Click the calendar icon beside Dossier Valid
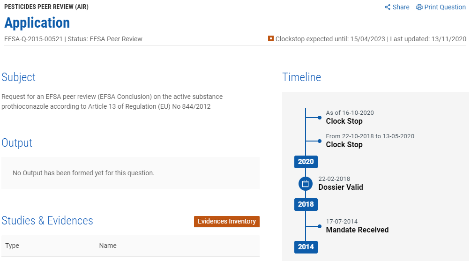The height and width of the screenshot is (261, 471). (305, 184)
